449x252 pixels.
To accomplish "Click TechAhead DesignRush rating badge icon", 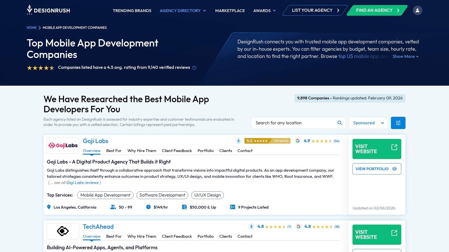I will (251, 227).
